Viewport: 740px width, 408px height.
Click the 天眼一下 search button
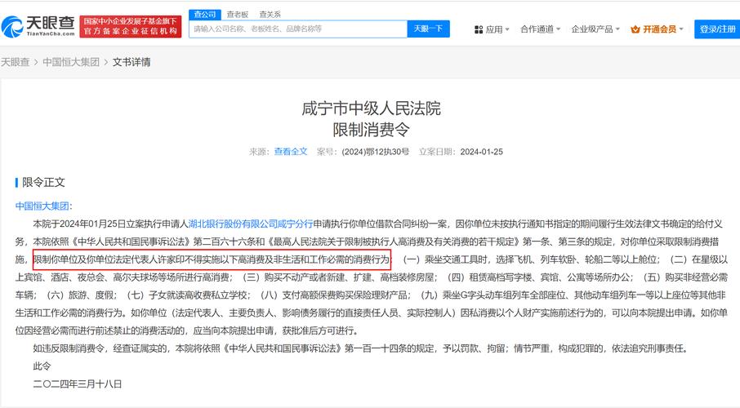coord(429,29)
